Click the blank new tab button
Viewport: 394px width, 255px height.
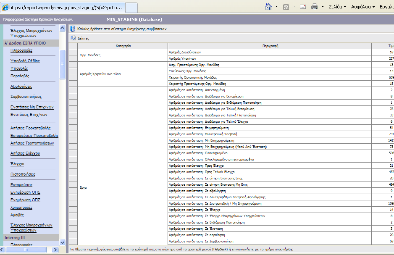[131, 8]
